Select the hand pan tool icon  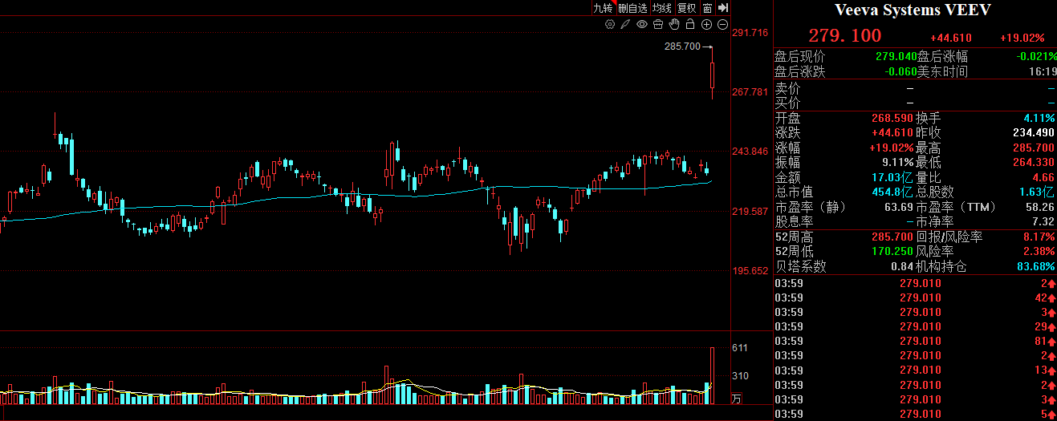click(674, 25)
